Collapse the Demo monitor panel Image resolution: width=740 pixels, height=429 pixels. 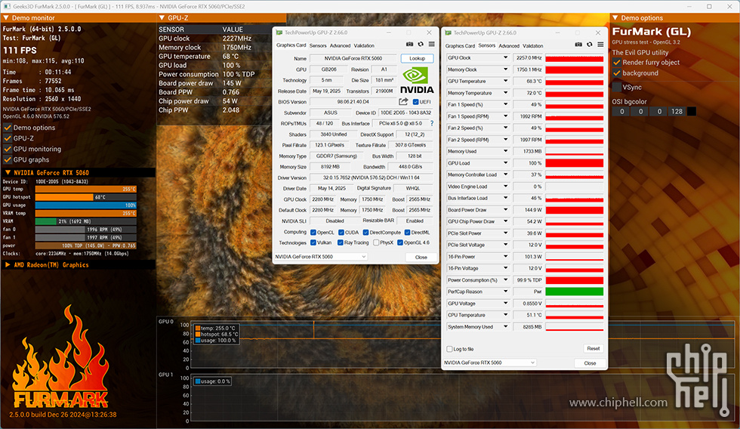pyautogui.click(x=6, y=18)
